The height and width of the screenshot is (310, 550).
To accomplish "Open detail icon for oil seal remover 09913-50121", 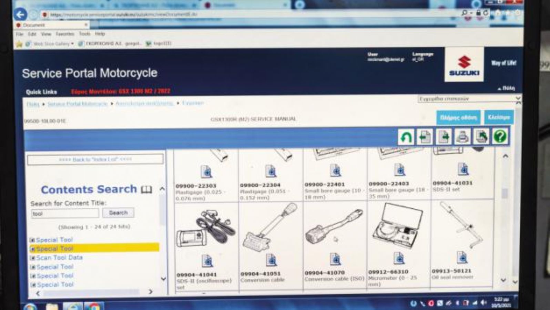I will pos(462,257).
